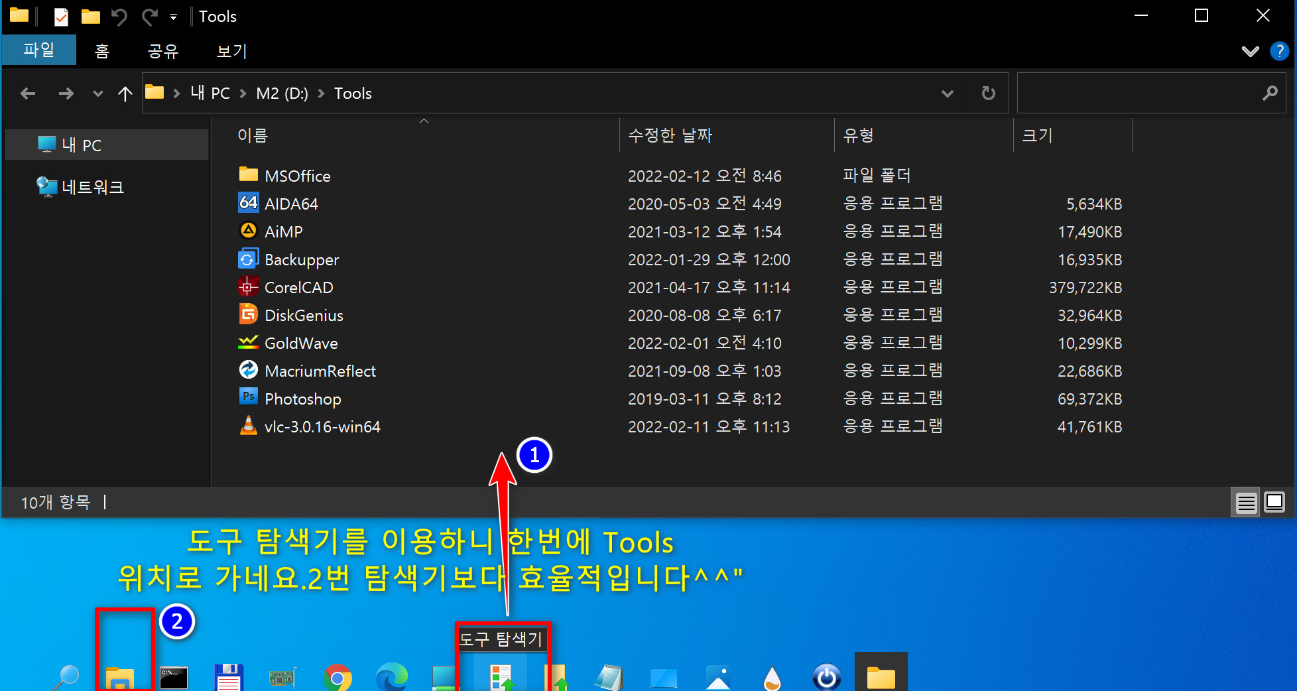Viewport: 1297px width, 691px height.
Task: Select the CorelCAD application icon
Action: (248, 286)
